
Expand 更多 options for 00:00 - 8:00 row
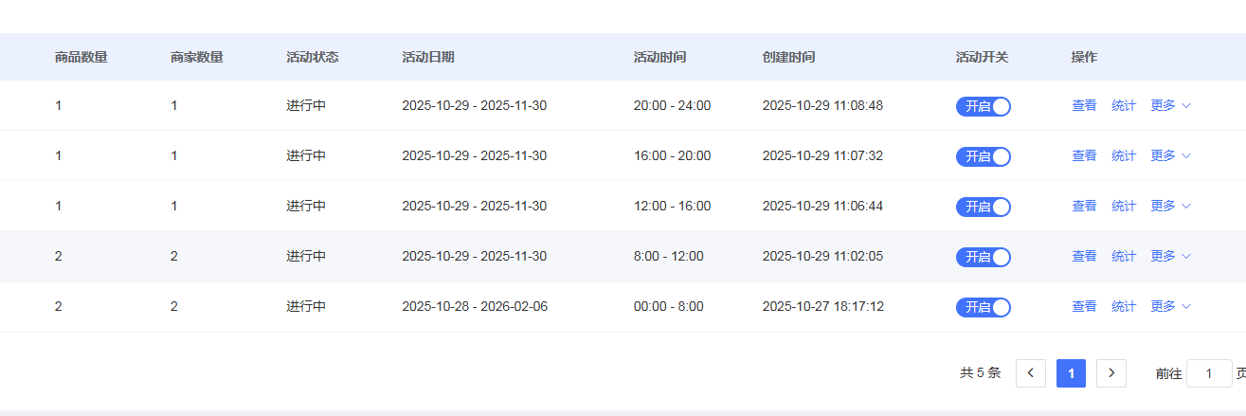[x=1170, y=307]
